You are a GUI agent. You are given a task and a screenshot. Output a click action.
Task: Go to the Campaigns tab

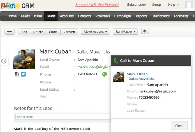[x=123, y=16]
